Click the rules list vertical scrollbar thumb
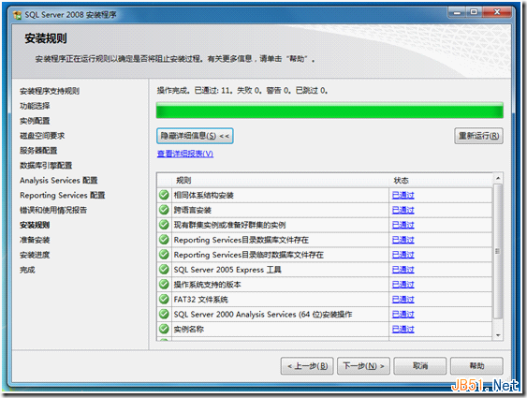Viewport: 527px width, 398px height. tap(498, 251)
